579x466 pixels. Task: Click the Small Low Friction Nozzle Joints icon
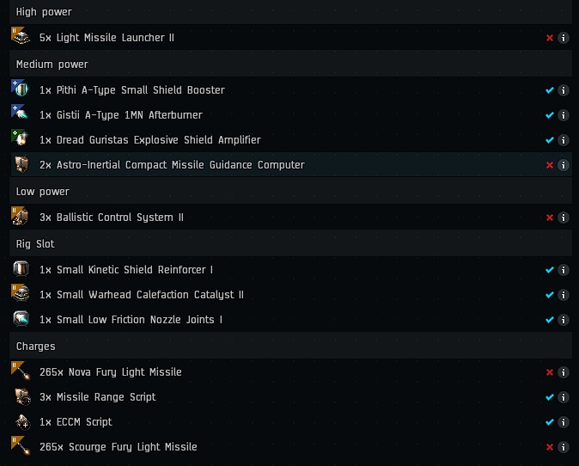pyautogui.click(x=21, y=319)
